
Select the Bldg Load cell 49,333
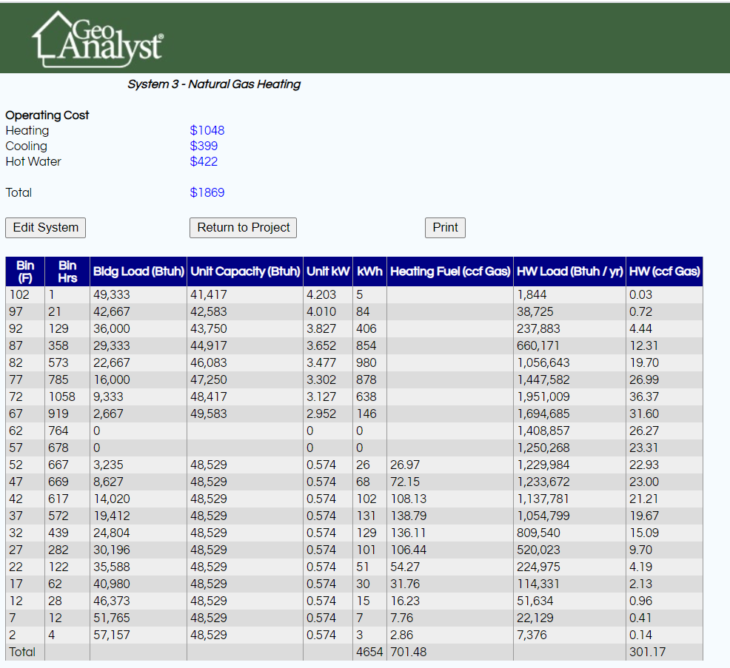112,295
